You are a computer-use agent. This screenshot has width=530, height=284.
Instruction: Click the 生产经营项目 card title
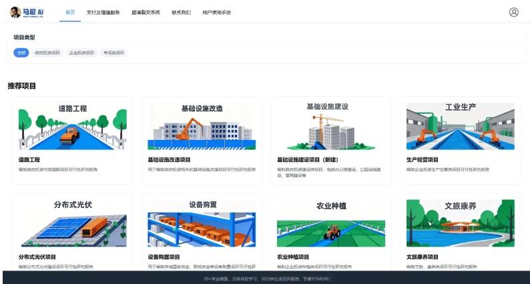423,160
